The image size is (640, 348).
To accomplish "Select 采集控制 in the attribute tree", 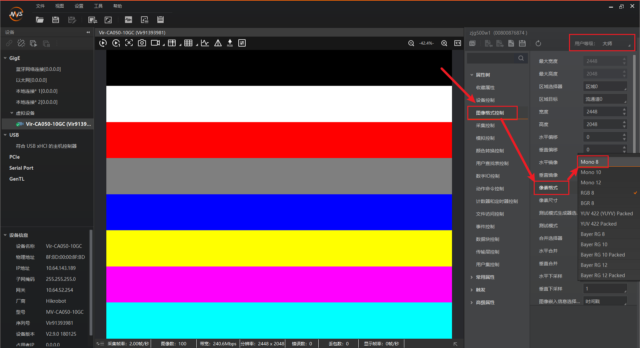I will click(x=485, y=125).
